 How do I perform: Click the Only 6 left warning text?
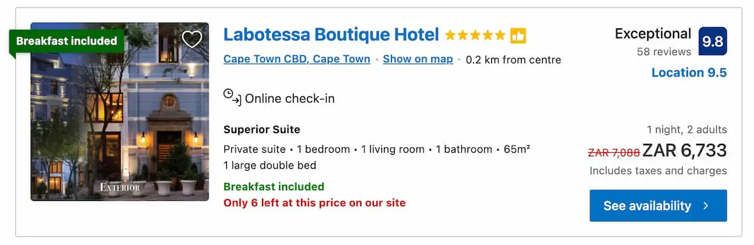click(x=314, y=203)
